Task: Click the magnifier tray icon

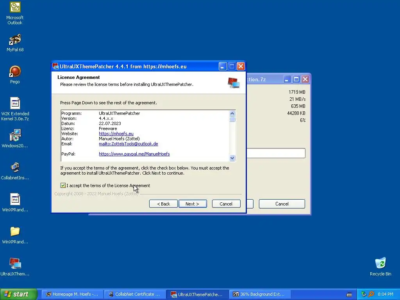Action: [371, 294]
